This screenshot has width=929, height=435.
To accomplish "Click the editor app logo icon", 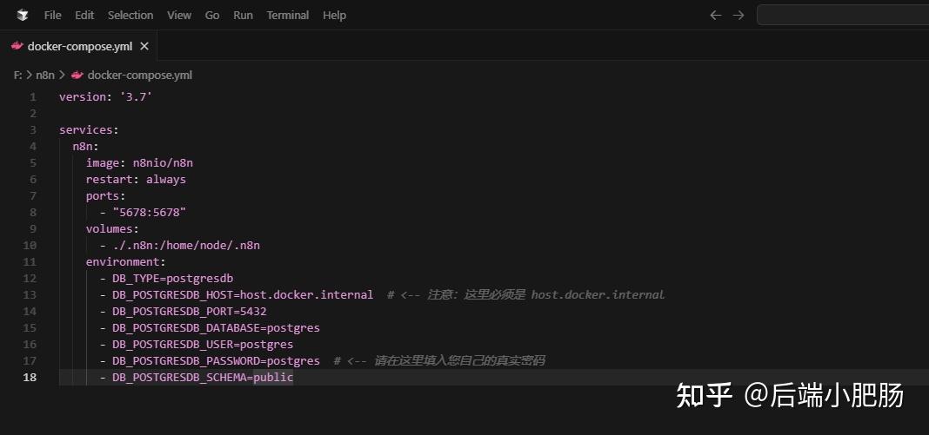I will coord(22,16).
